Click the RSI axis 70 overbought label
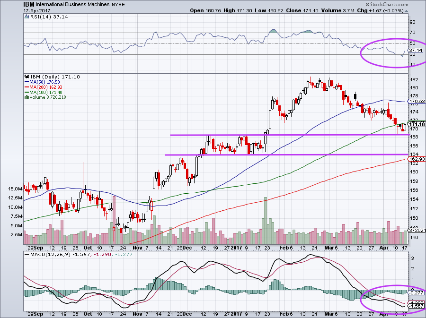 (412, 33)
